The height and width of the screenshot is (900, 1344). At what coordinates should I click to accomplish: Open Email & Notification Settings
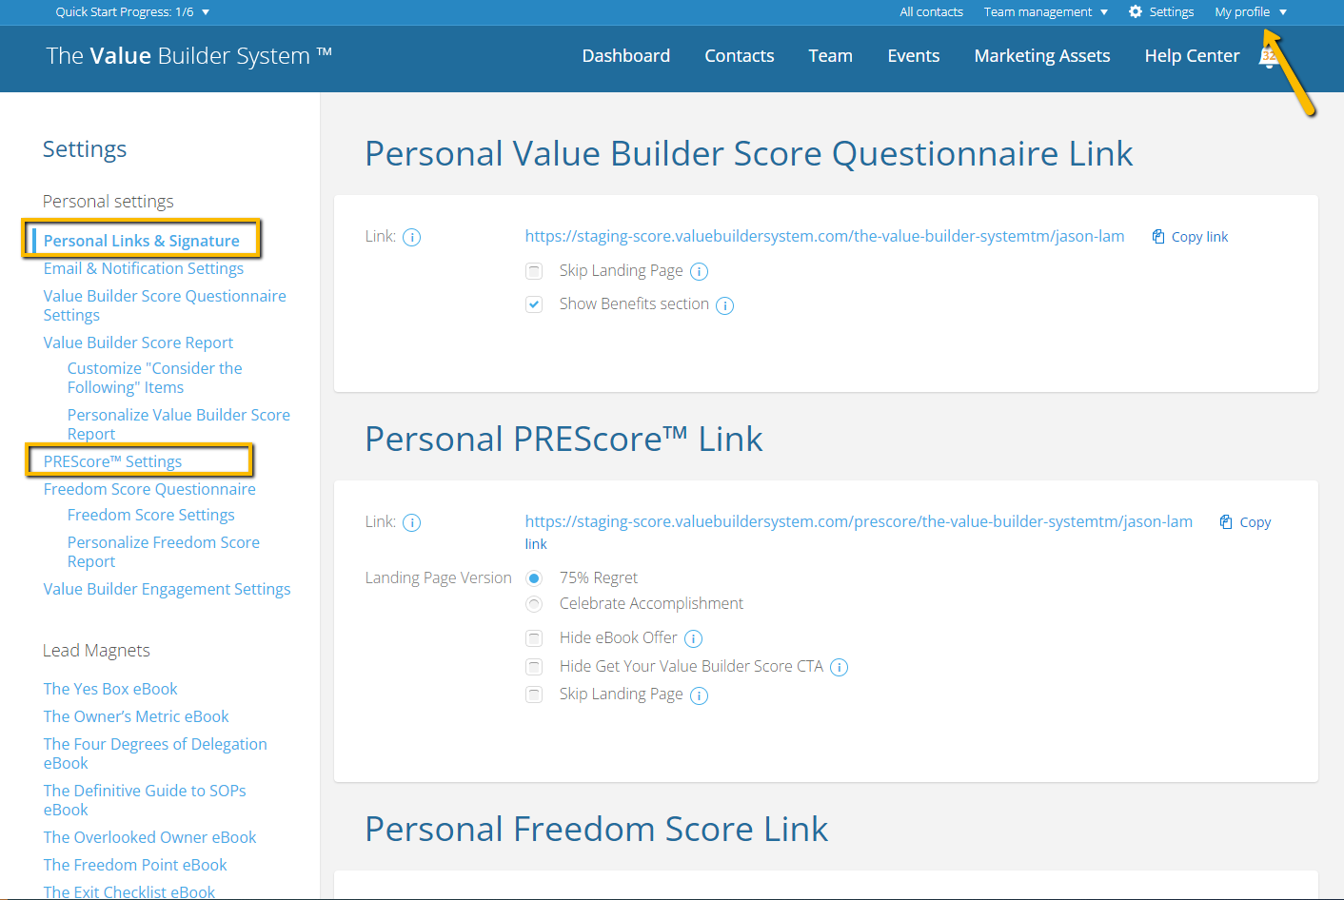[x=144, y=268]
